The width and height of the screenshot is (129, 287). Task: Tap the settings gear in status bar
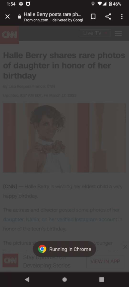pos(21,4)
